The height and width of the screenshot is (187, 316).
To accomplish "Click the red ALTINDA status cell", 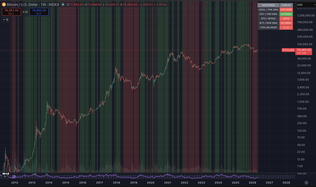I will pos(286,23).
